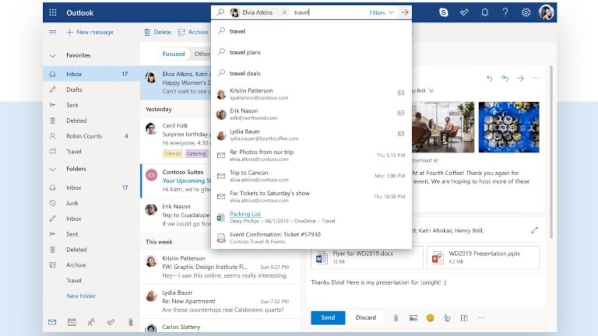Screen dimensions: 598x336
Task: Open 'Trip to Cancún' email result
Action: [x=311, y=176]
